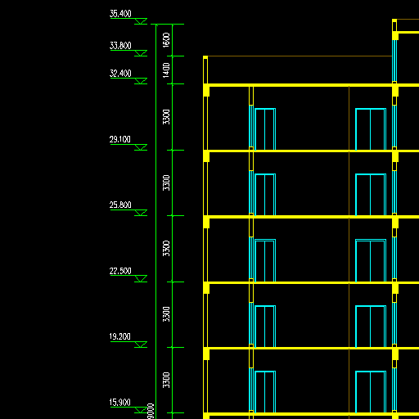Click the top-floor right cyan double door
Viewport: 419px width, 419px height.
(371, 129)
